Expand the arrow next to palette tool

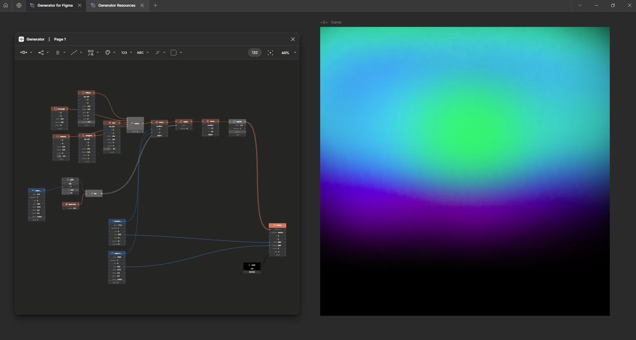point(114,53)
